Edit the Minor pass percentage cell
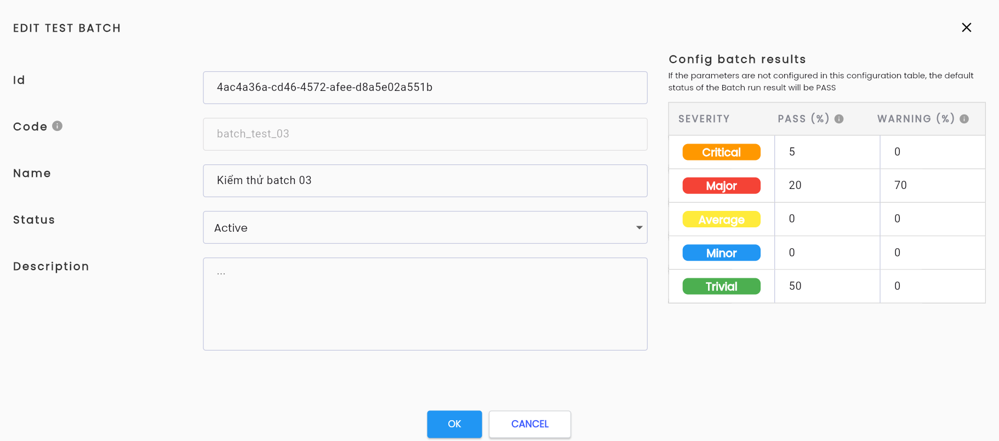 [827, 253]
